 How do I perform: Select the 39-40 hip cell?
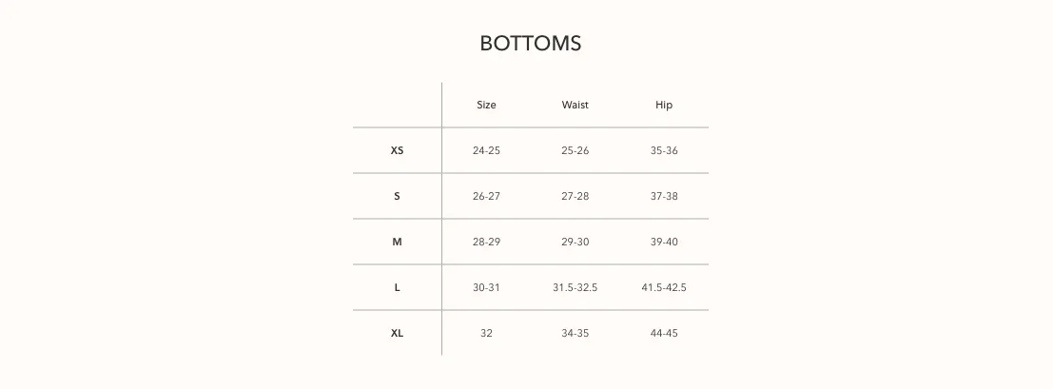click(x=664, y=242)
